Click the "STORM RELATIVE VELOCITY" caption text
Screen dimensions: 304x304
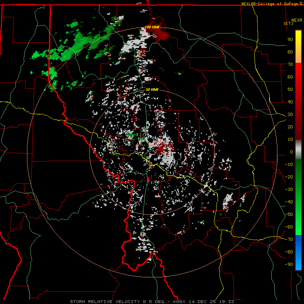point(105,302)
